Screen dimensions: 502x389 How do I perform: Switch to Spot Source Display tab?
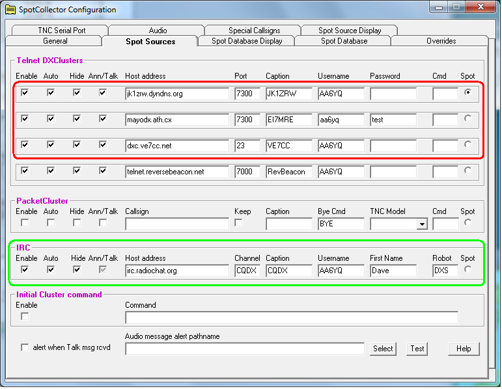(349, 31)
